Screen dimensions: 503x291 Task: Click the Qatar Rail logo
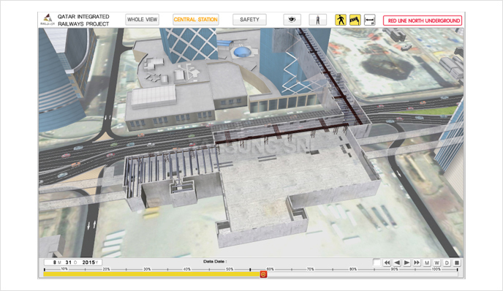pyautogui.click(x=48, y=19)
